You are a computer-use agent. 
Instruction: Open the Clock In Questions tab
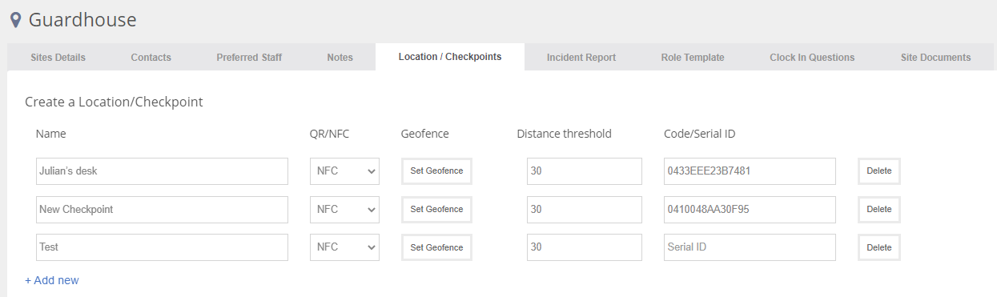click(x=812, y=58)
